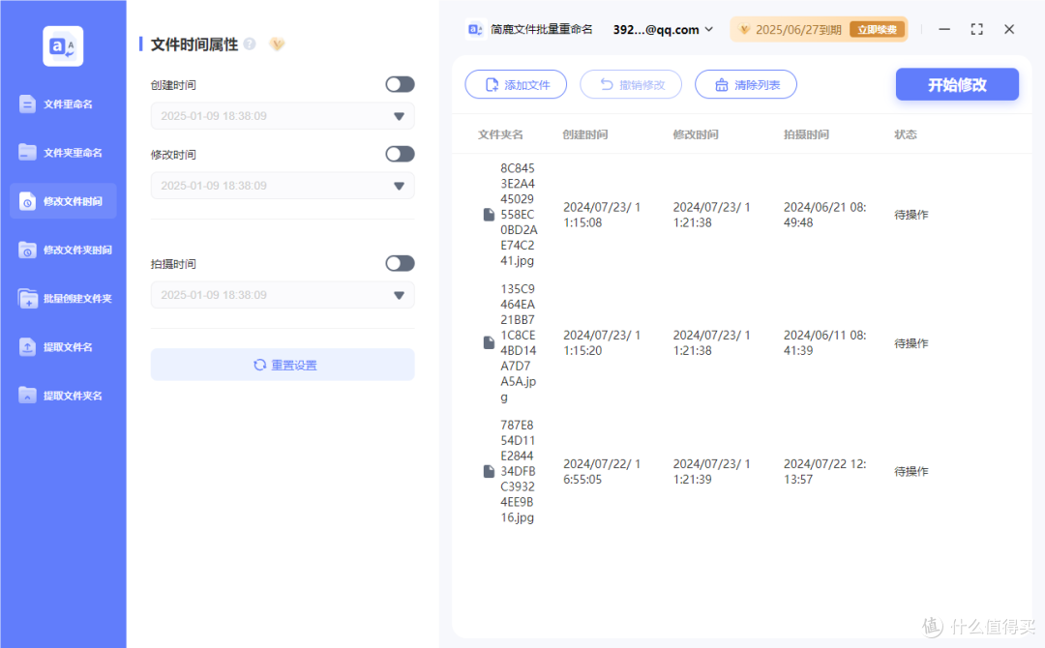Open 提取文件夹名 menu item

[63, 396]
